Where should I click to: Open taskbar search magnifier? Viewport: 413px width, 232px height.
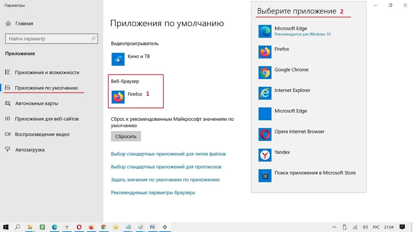point(18,227)
